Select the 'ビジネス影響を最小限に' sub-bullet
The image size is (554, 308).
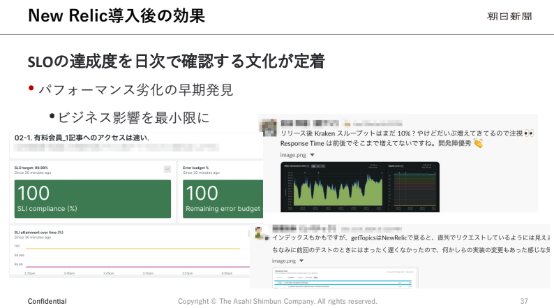click(x=133, y=118)
